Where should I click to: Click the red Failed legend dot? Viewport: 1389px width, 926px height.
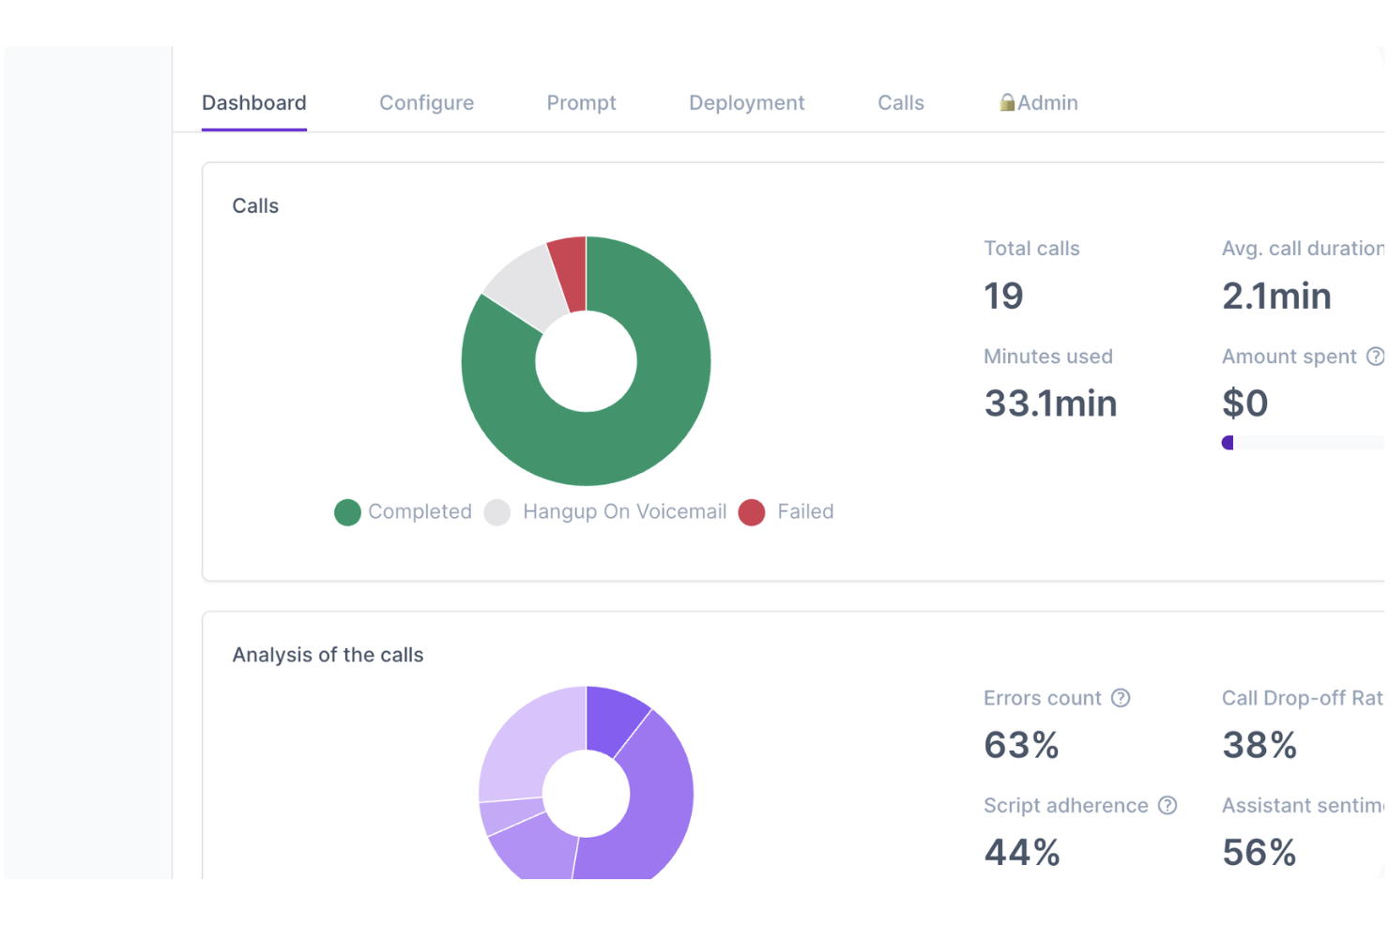click(x=753, y=511)
